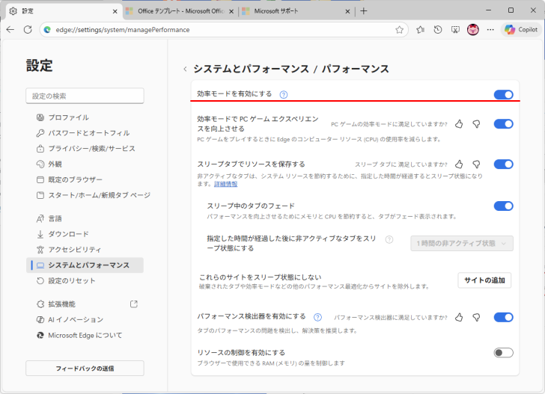Image resolution: width=545 pixels, height=394 pixels.
Task: Close the Office テンプレート tab
Action: tap(231, 11)
